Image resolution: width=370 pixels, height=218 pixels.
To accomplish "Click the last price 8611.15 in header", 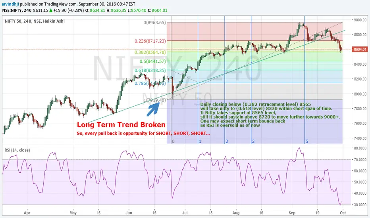I will pyautogui.click(x=40, y=10).
